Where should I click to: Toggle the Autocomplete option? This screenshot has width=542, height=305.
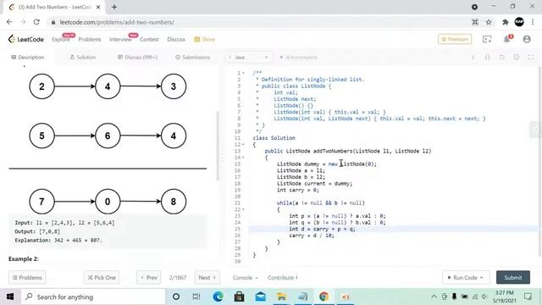coord(298,58)
